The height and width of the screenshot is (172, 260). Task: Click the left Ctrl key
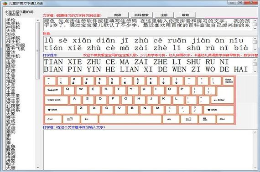(x=53, y=119)
